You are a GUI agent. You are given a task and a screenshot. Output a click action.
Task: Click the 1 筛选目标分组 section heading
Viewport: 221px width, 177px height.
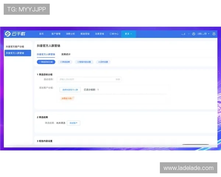tap(45, 74)
